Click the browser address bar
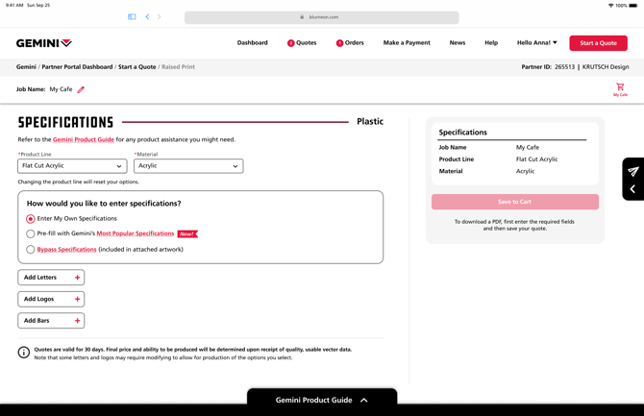The width and height of the screenshot is (644, 416). click(x=321, y=17)
